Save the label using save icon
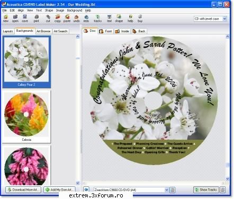This screenshot has height=199, width=234. click(25, 19)
